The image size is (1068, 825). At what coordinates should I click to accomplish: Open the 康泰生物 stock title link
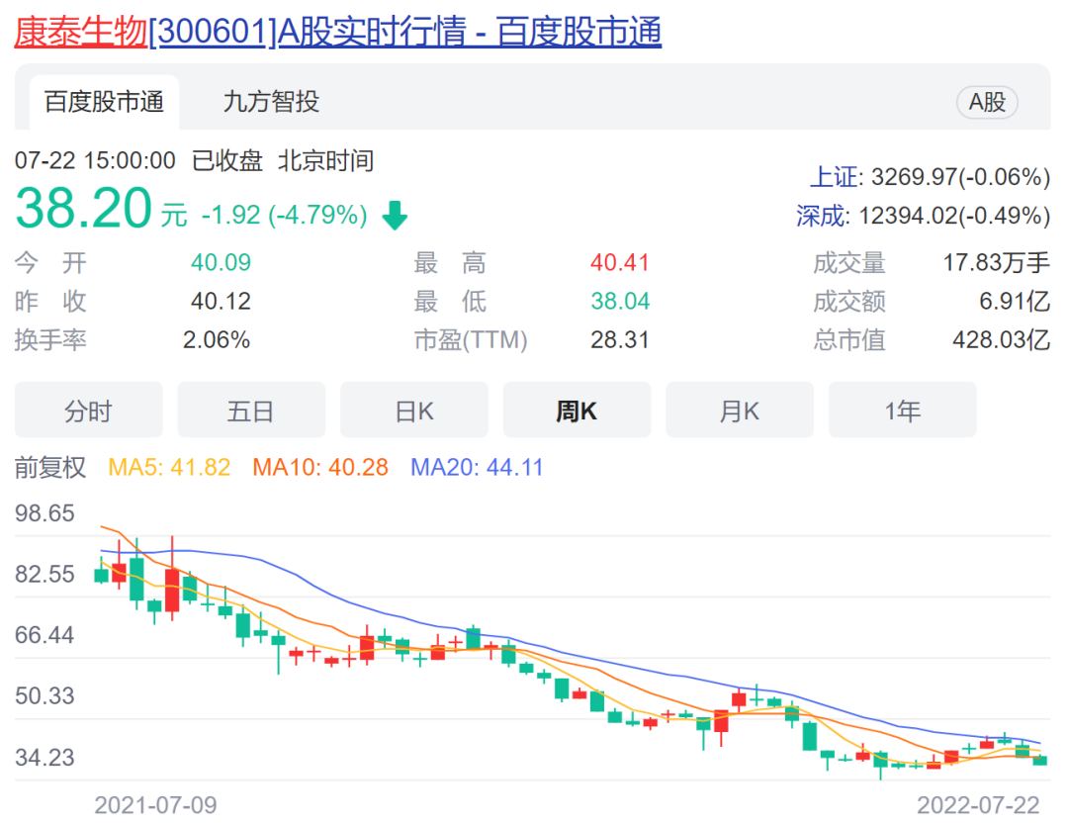[x=336, y=32]
